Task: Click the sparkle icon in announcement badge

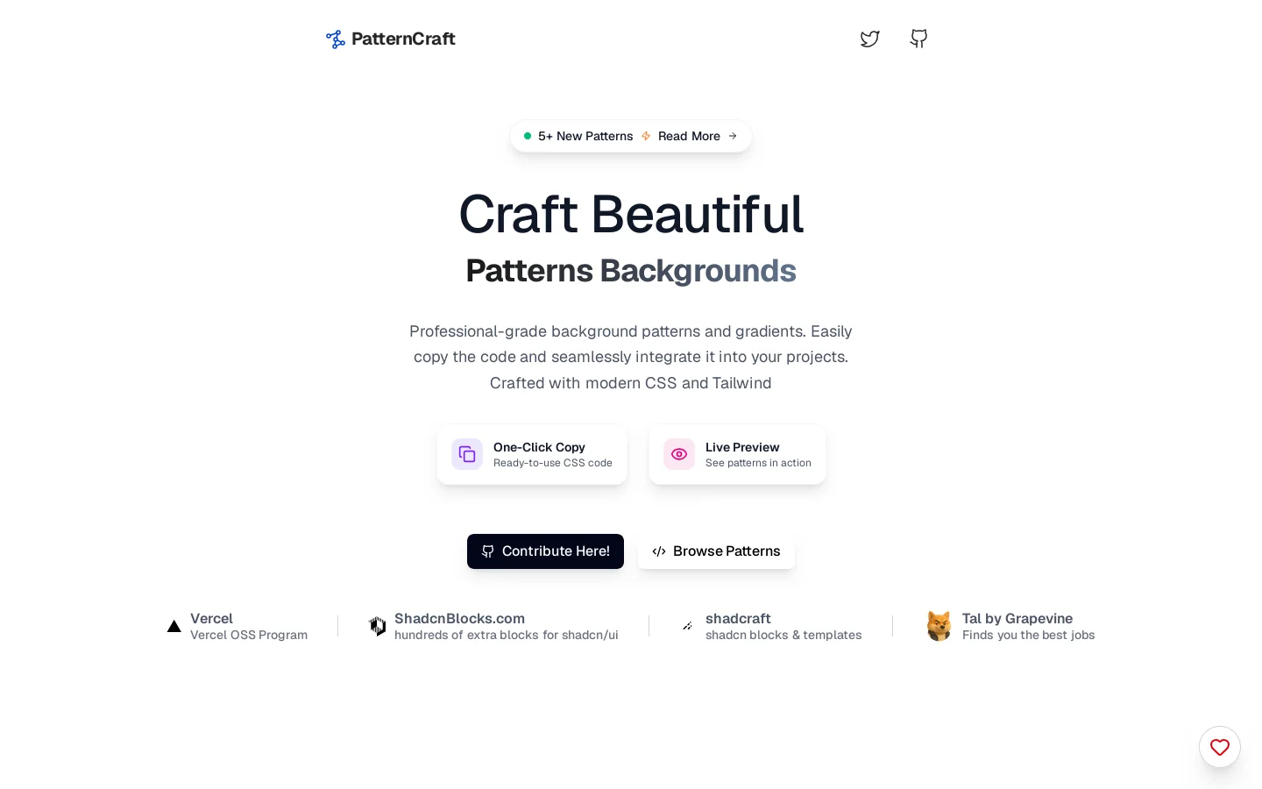Action: point(646,136)
